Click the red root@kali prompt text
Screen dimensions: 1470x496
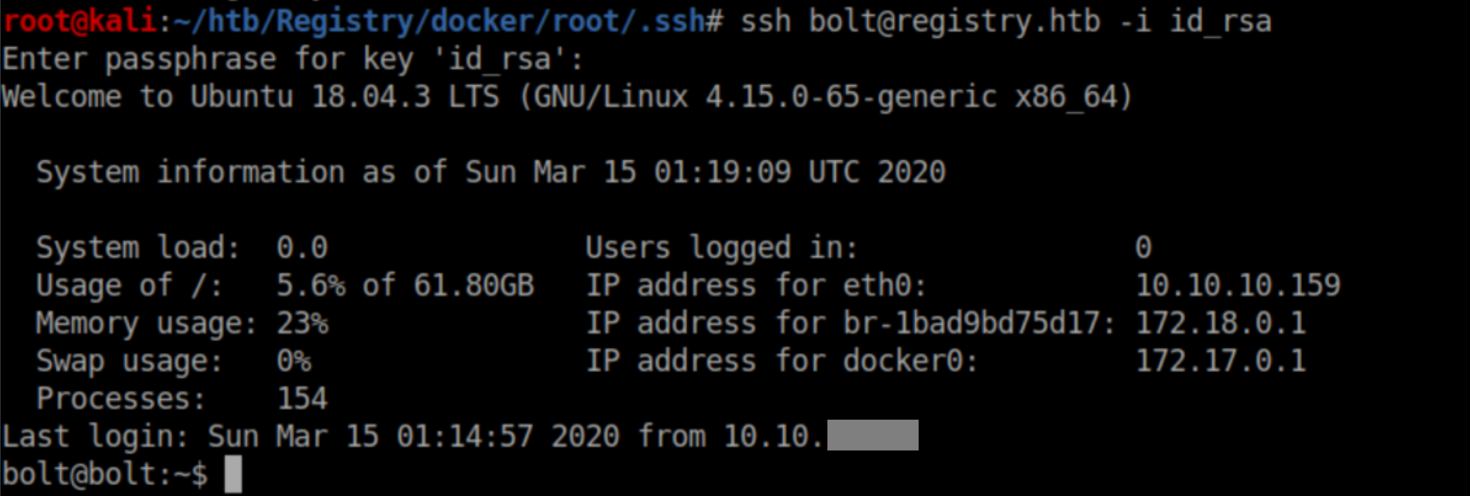[79, 22]
